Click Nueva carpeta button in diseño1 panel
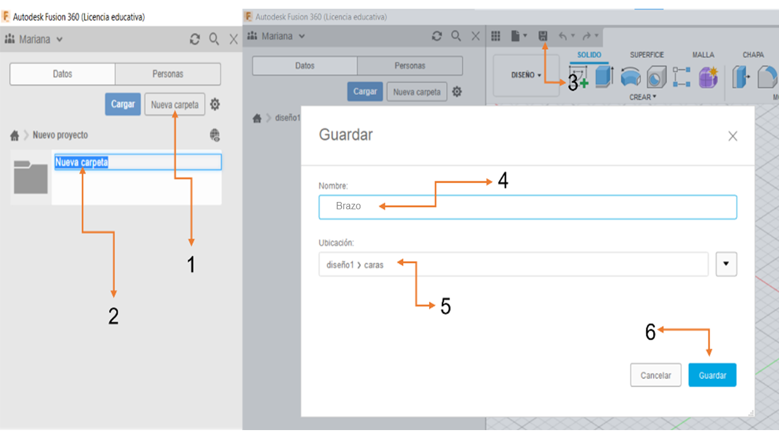 pos(417,92)
